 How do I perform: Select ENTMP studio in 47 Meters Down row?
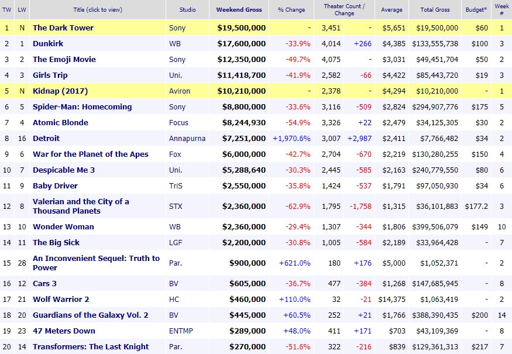pyautogui.click(x=181, y=331)
